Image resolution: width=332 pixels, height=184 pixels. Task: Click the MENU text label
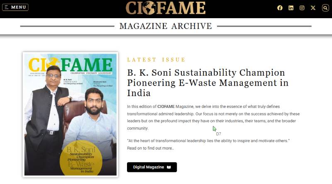pos(19,7)
